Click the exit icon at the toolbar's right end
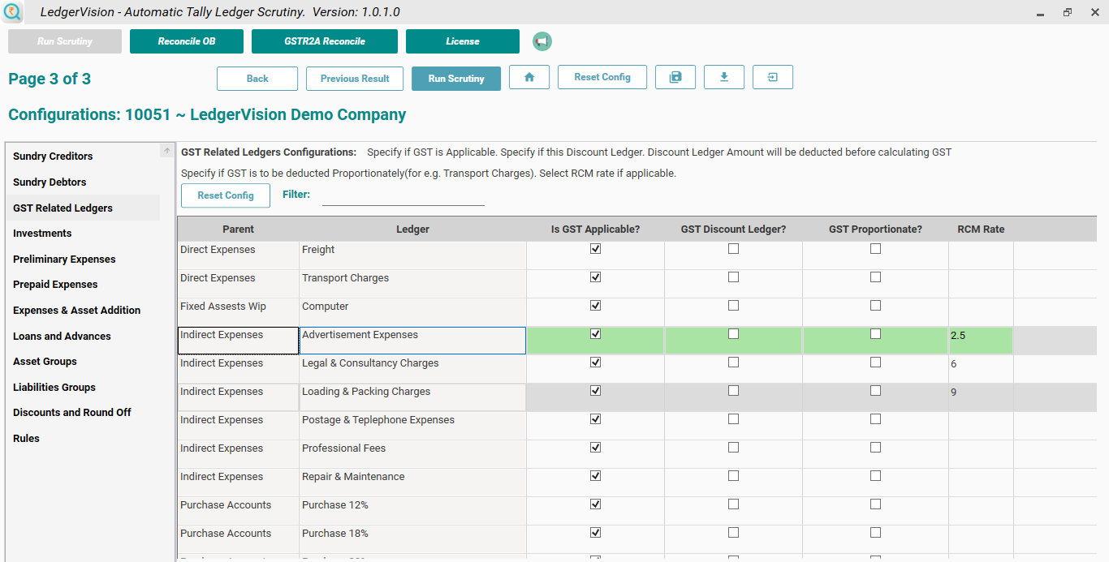1109x562 pixels. coord(772,77)
